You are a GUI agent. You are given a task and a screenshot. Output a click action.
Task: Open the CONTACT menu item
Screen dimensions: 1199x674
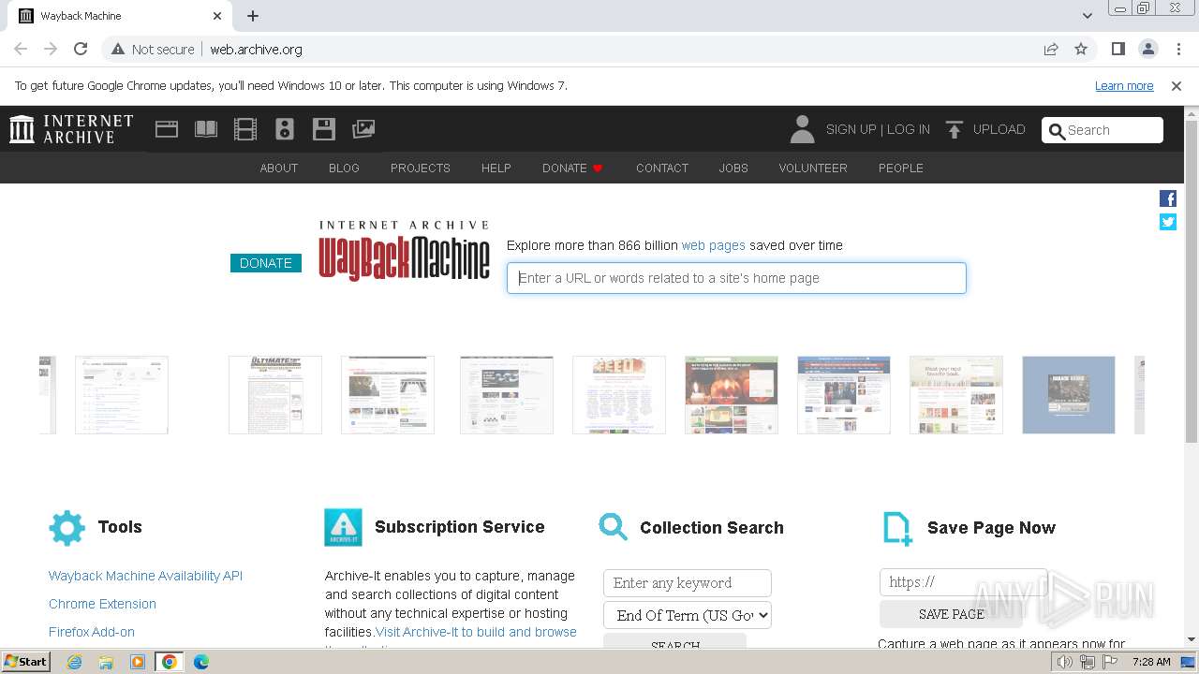662,168
